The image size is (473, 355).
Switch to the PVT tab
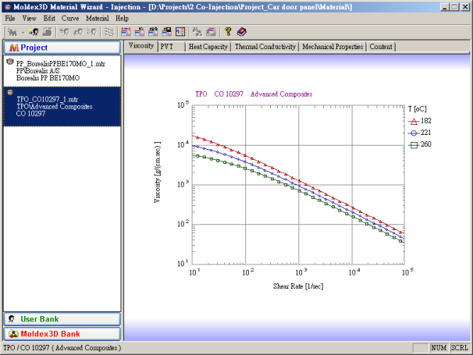click(171, 47)
